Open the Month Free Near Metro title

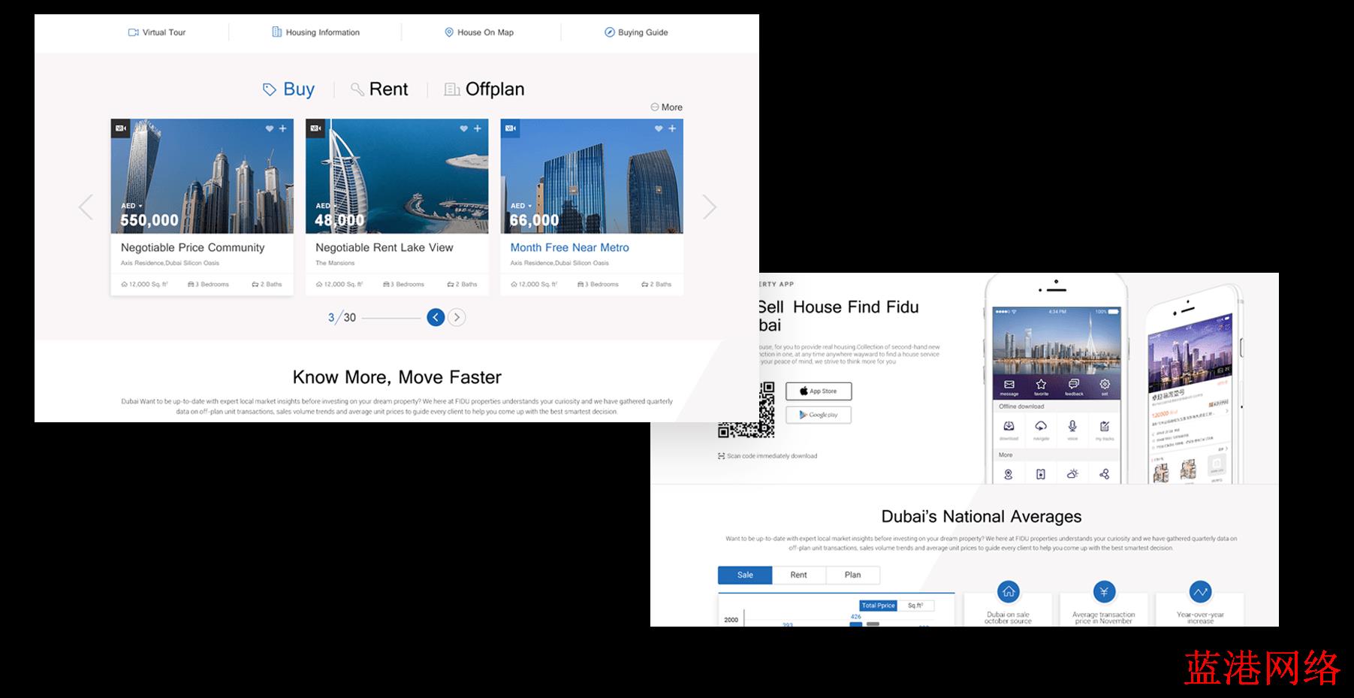570,247
